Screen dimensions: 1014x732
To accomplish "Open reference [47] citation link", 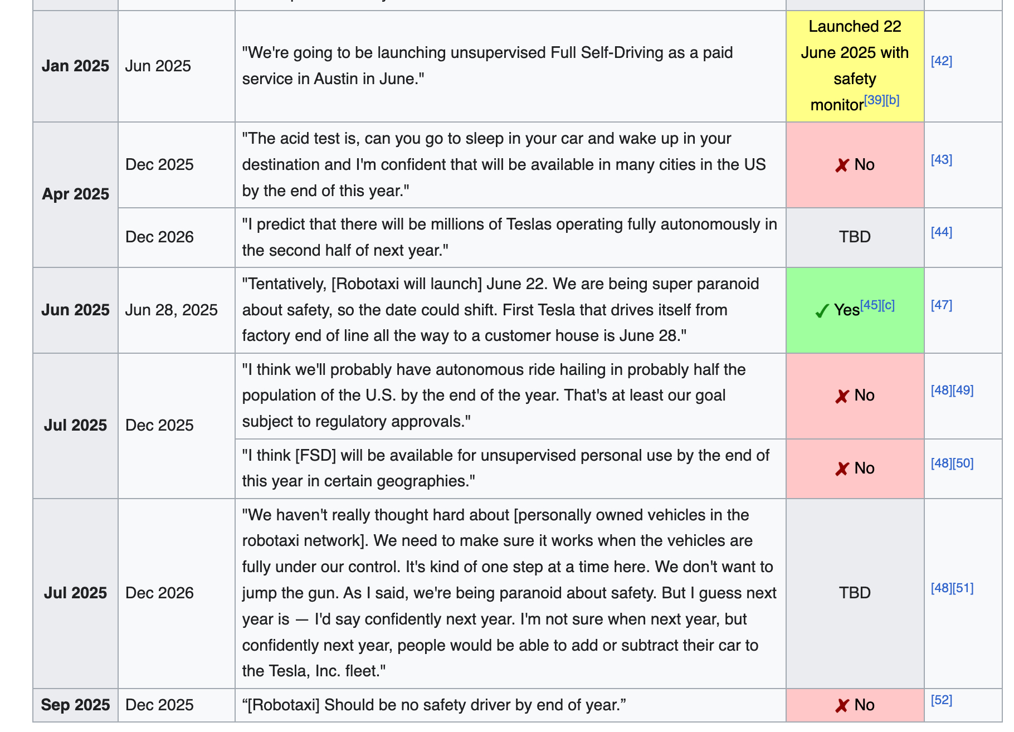I will point(941,305).
